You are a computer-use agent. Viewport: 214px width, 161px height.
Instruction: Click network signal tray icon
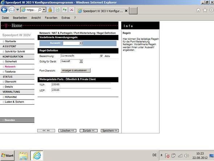click(x=180, y=156)
